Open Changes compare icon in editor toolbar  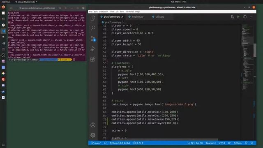point(232,17)
